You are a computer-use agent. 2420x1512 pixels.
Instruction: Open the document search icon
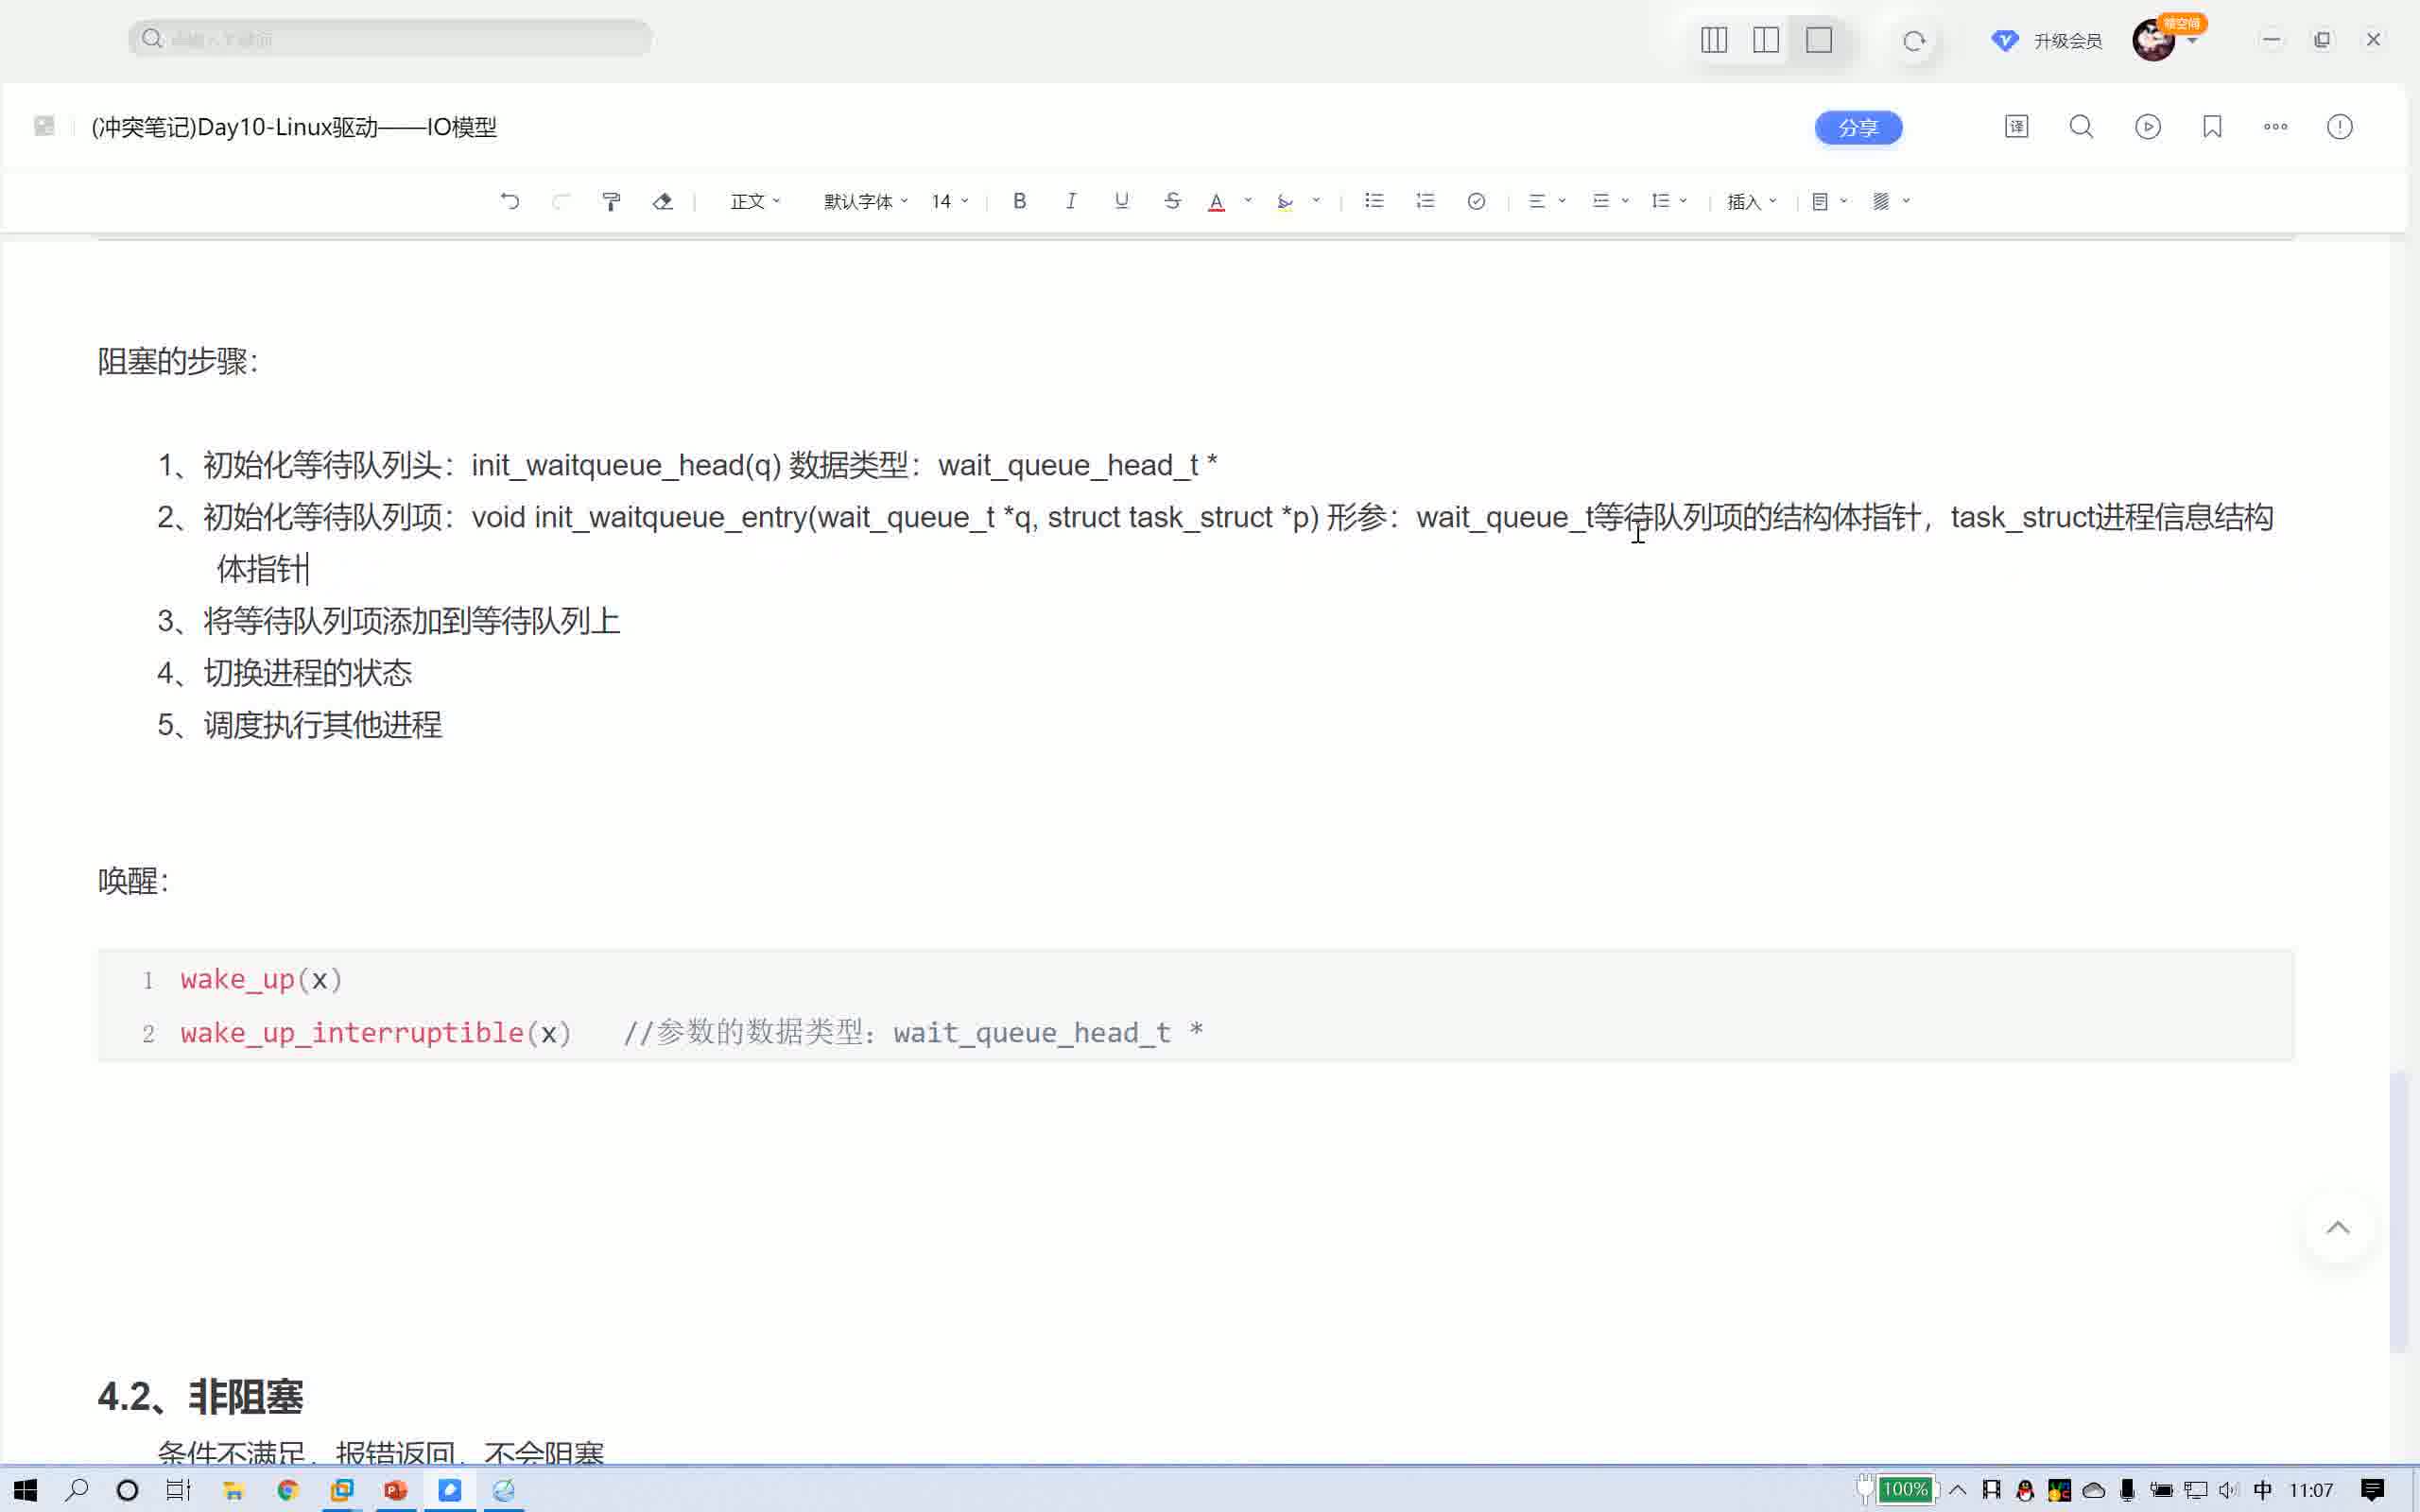pos(2080,127)
